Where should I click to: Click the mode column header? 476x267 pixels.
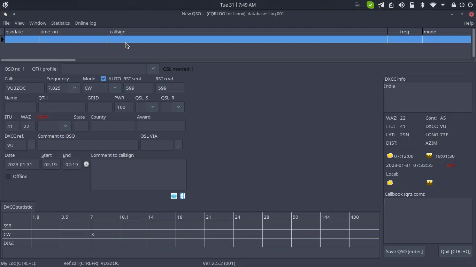coord(447,32)
